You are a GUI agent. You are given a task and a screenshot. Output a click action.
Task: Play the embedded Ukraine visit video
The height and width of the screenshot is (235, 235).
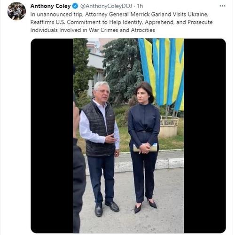(128, 136)
